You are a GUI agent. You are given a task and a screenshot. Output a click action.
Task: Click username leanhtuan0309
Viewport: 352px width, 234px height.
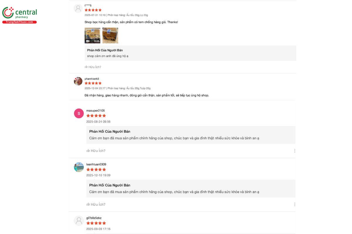coord(96,164)
